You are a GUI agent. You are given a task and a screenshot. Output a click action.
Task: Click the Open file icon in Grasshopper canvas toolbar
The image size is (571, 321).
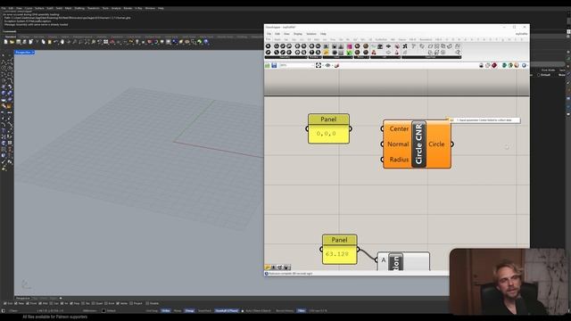[268, 65]
